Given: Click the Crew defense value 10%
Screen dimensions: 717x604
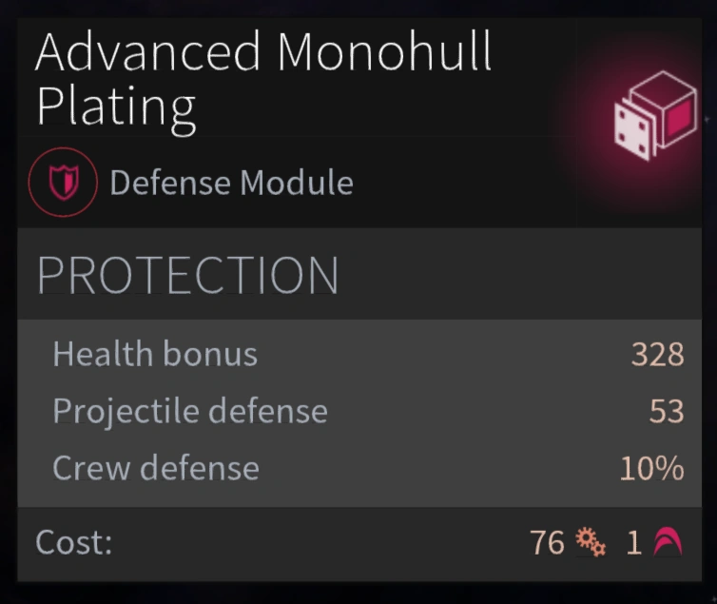Looking at the screenshot, I should click(651, 468).
